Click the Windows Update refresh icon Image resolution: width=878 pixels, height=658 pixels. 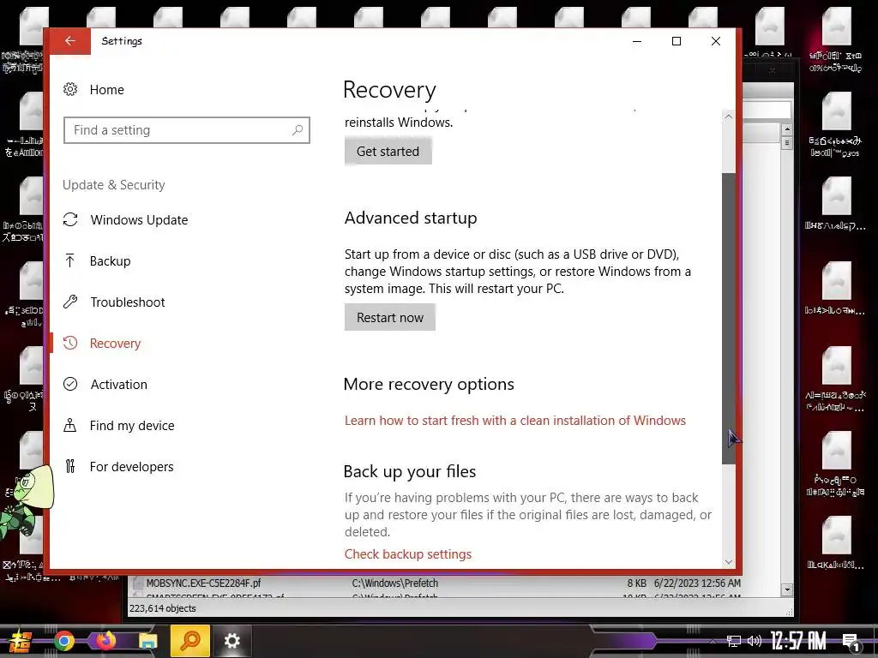(70, 220)
